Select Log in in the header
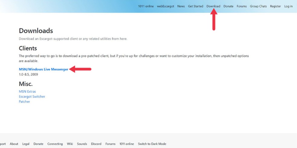 click(288, 6)
